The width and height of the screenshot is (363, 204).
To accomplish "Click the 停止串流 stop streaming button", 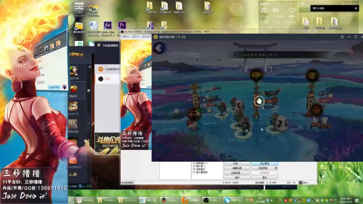I will [x=265, y=164].
